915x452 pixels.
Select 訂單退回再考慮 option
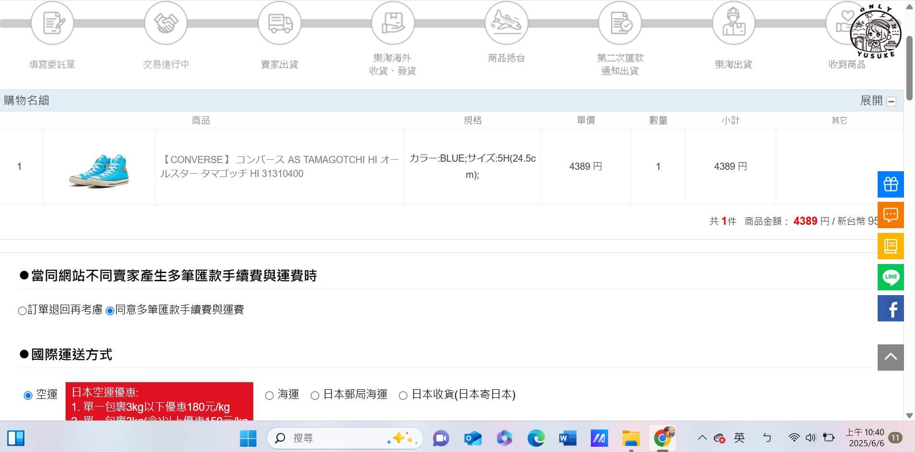coord(22,310)
